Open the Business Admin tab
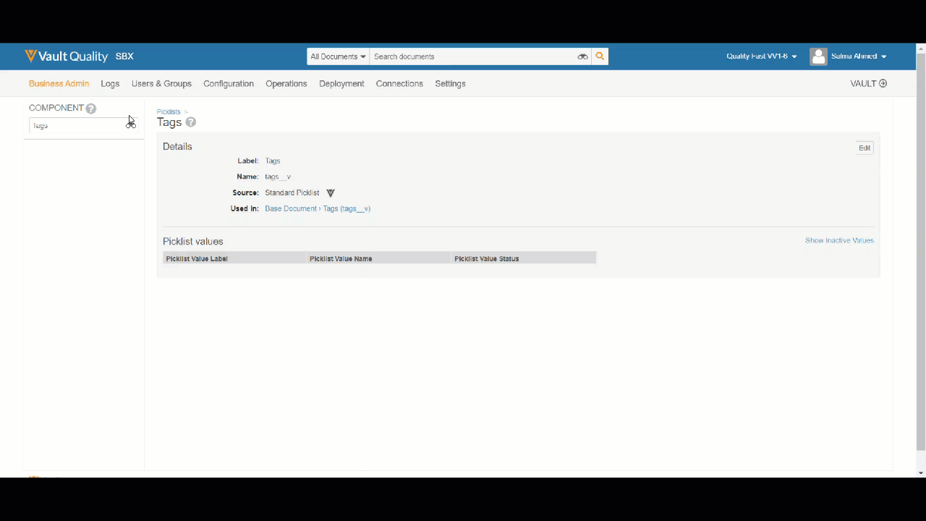This screenshot has width=926, height=521. click(x=59, y=83)
